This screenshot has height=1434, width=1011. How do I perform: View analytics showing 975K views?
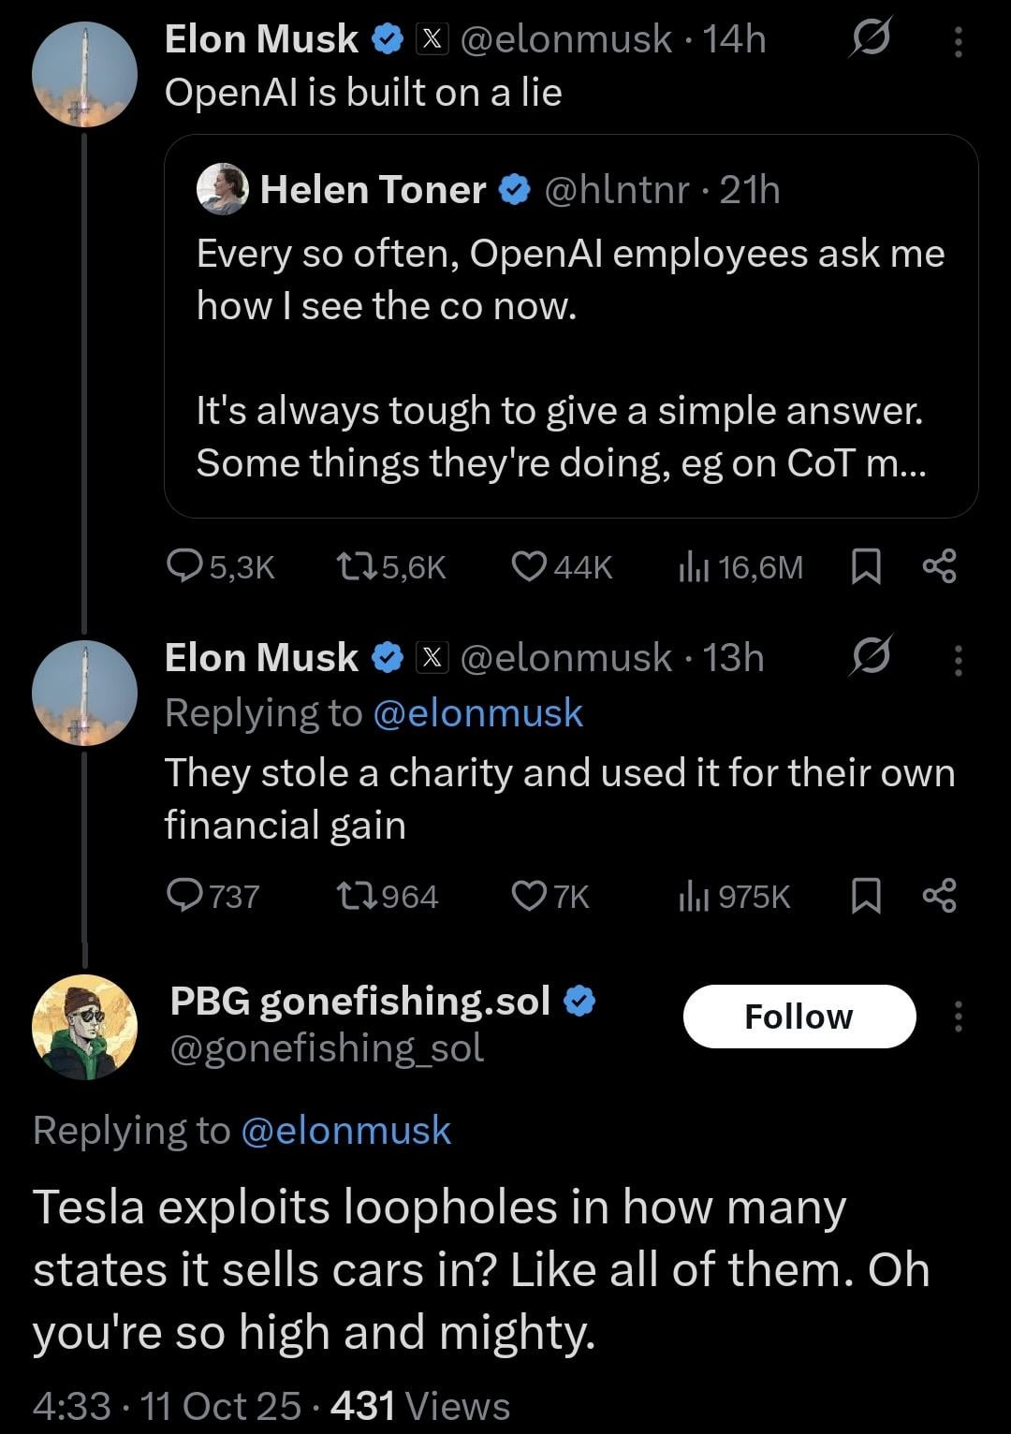point(693,897)
